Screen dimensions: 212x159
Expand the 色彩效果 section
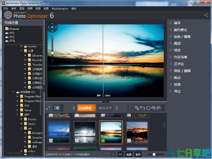179,57
